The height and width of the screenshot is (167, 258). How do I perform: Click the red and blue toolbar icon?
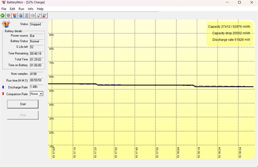[x=45, y=15]
